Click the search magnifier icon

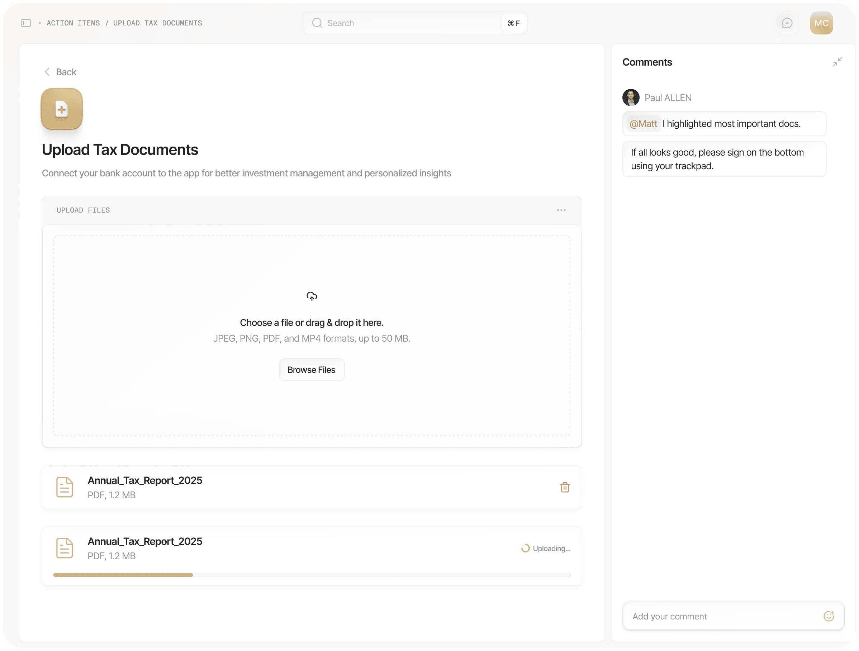pyautogui.click(x=317, y=23)
